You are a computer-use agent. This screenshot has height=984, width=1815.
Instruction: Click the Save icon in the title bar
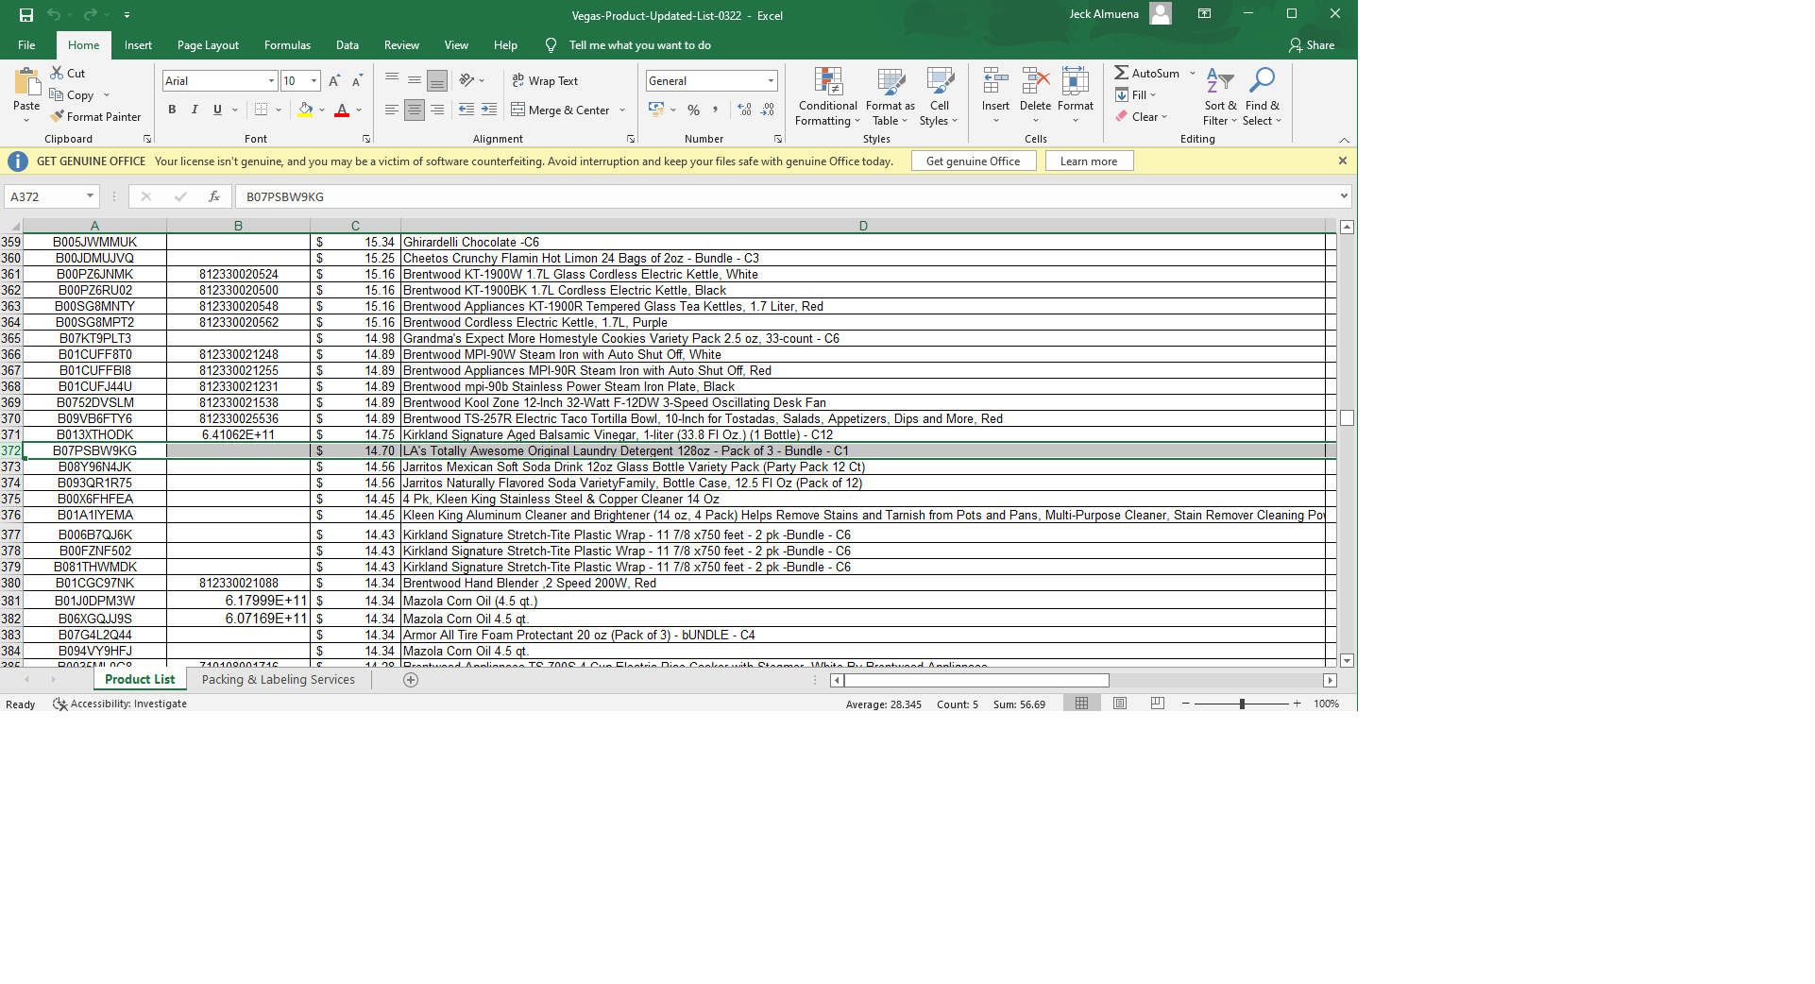25,15
